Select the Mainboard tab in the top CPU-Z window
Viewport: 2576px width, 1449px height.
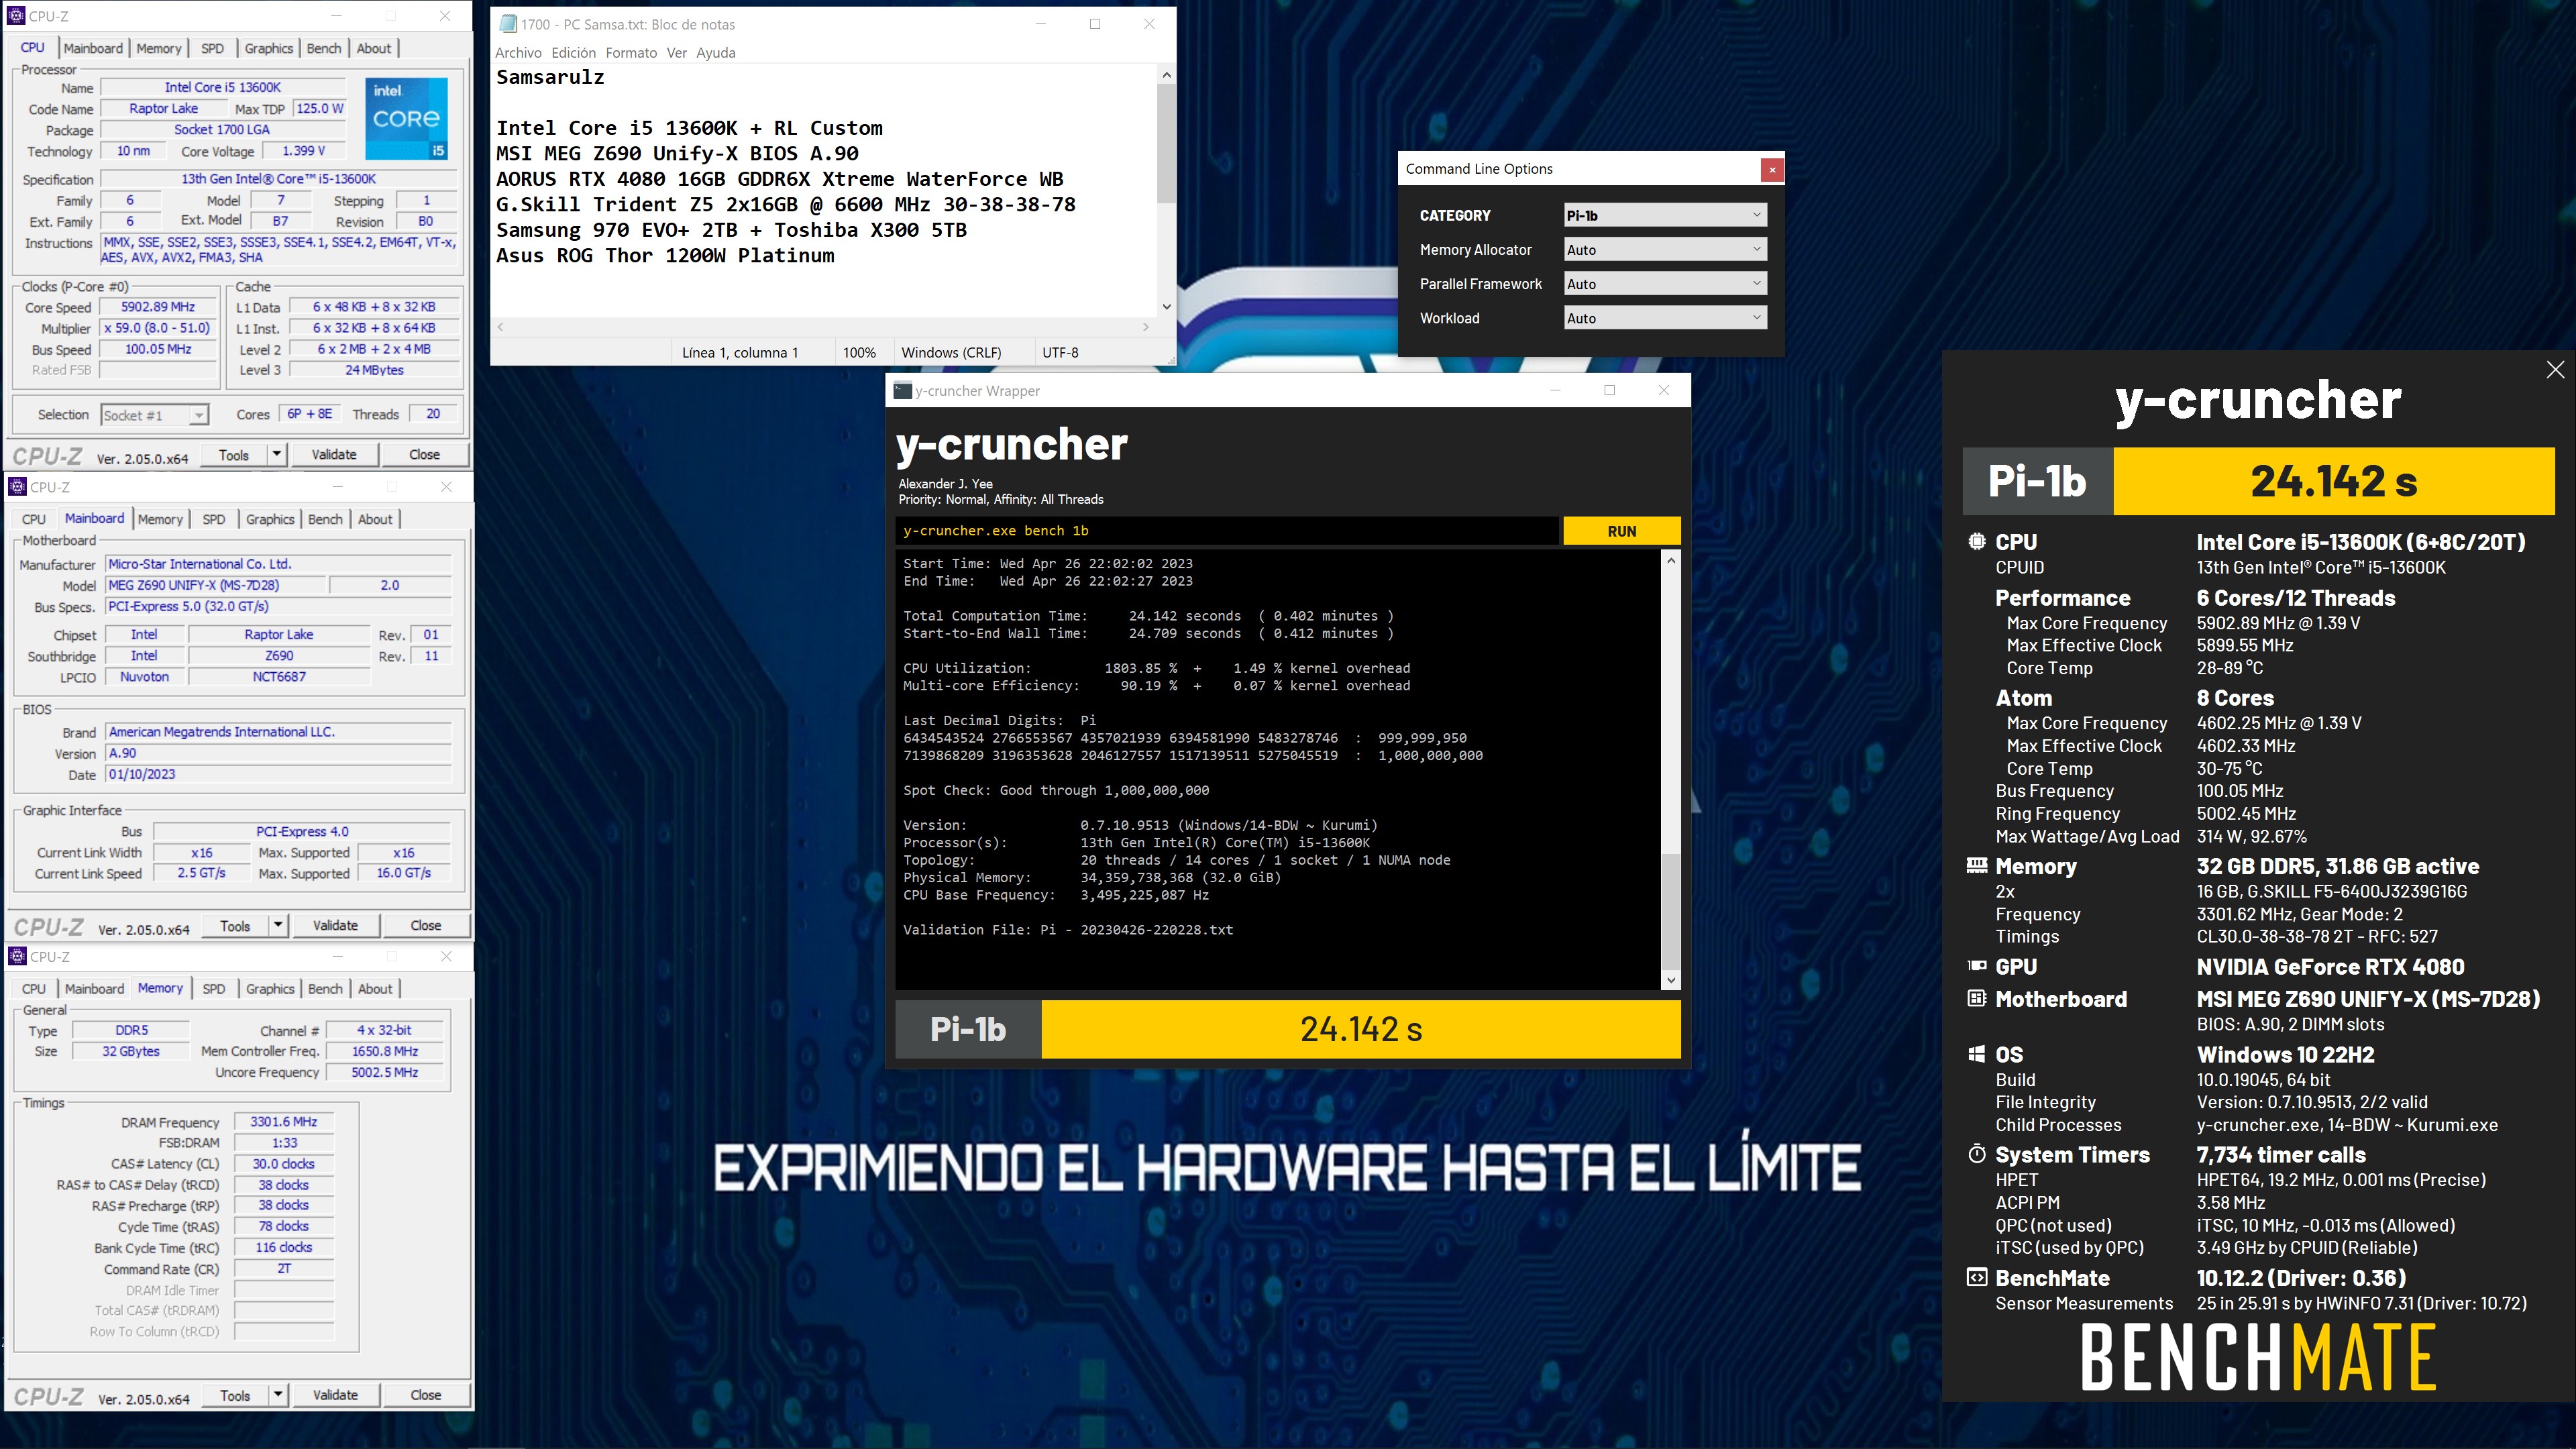[x=93, y=48]
